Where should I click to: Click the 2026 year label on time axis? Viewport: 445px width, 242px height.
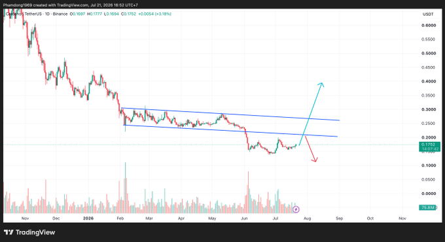pos(88,218)
